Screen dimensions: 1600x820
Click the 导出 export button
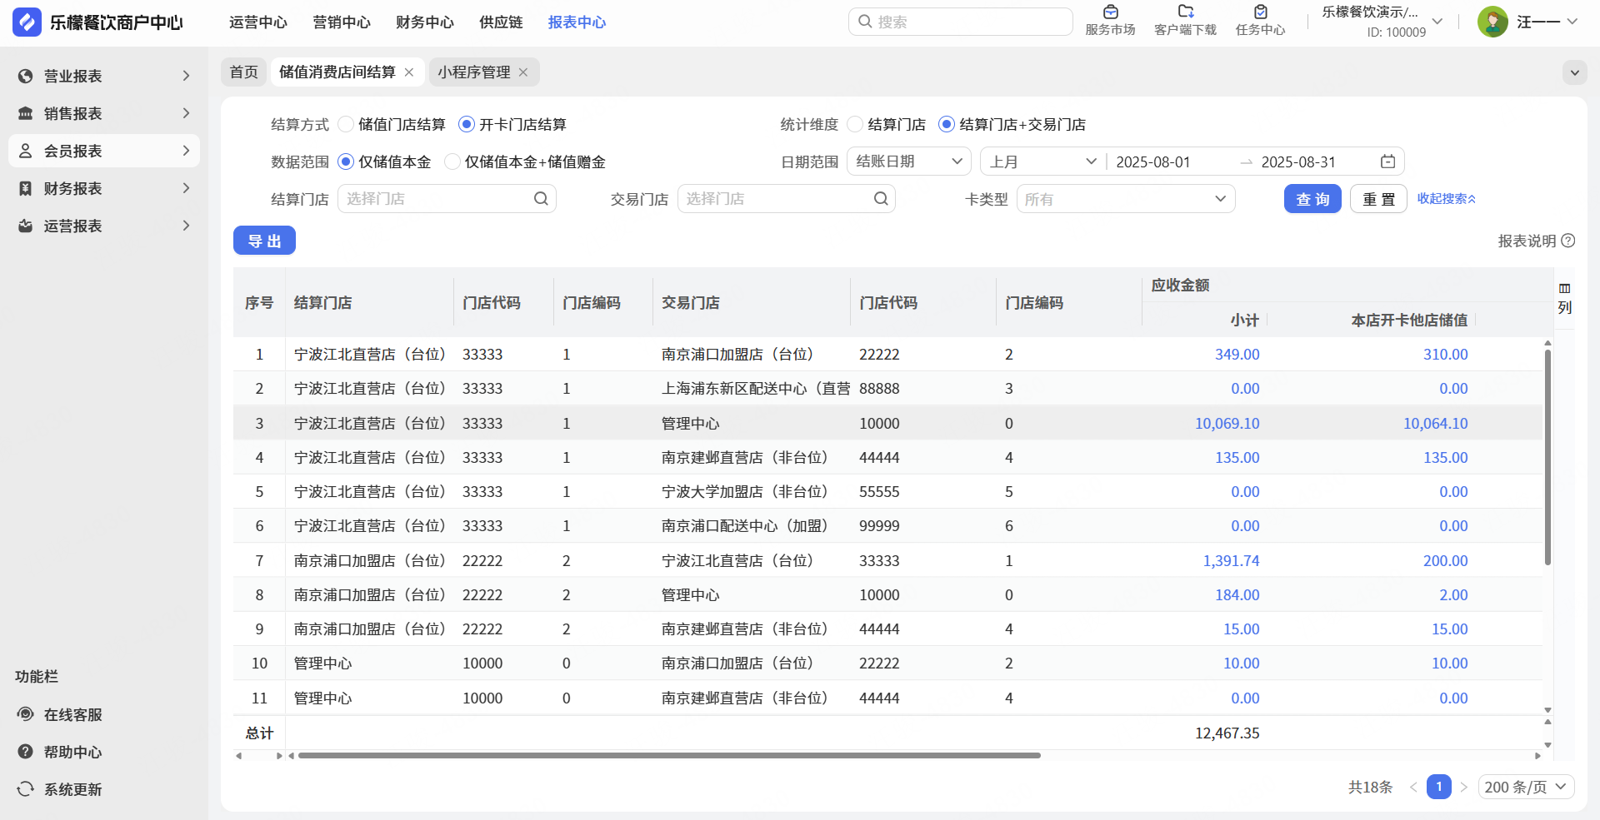(264, 241)
